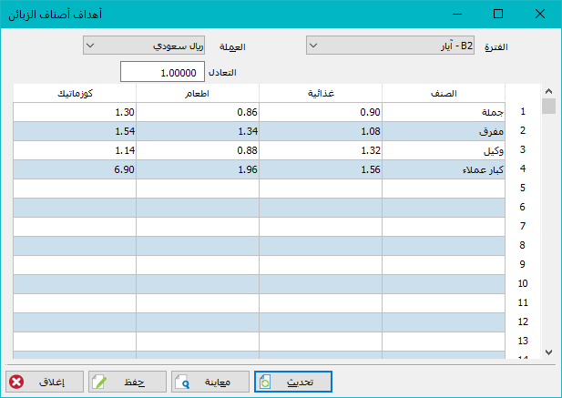The width and height of the screenshot is (562, 398).
Task: Select row number 5 header
Action: coord(523,189)
